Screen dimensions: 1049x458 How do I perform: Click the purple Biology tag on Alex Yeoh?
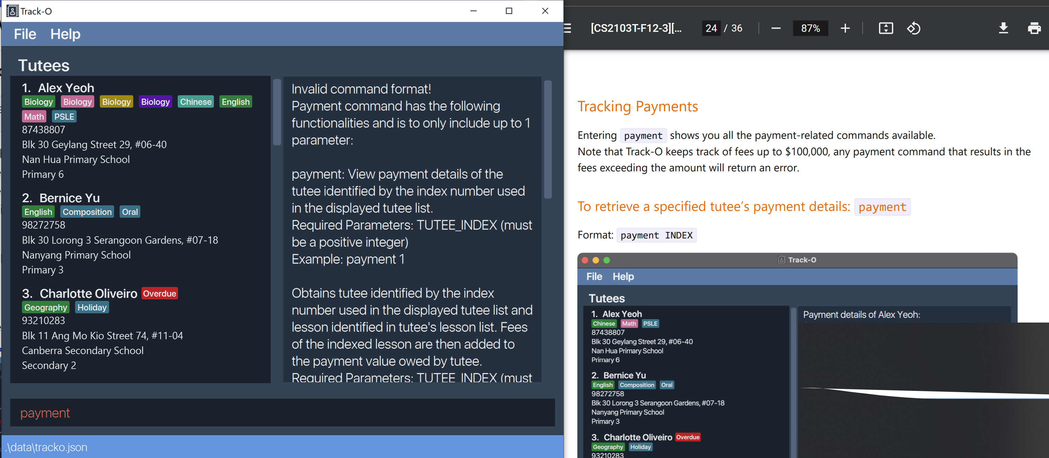click(155, 102)
